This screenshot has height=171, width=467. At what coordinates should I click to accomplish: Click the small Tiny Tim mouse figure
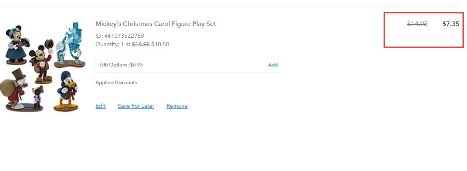37,98
